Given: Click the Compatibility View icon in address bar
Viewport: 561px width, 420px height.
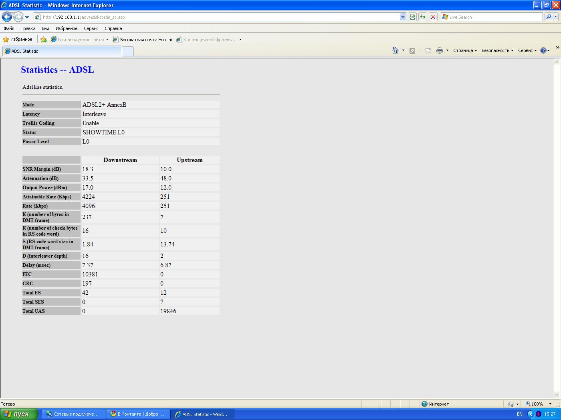Looking at the screenshot, I should tap(412, 17).
